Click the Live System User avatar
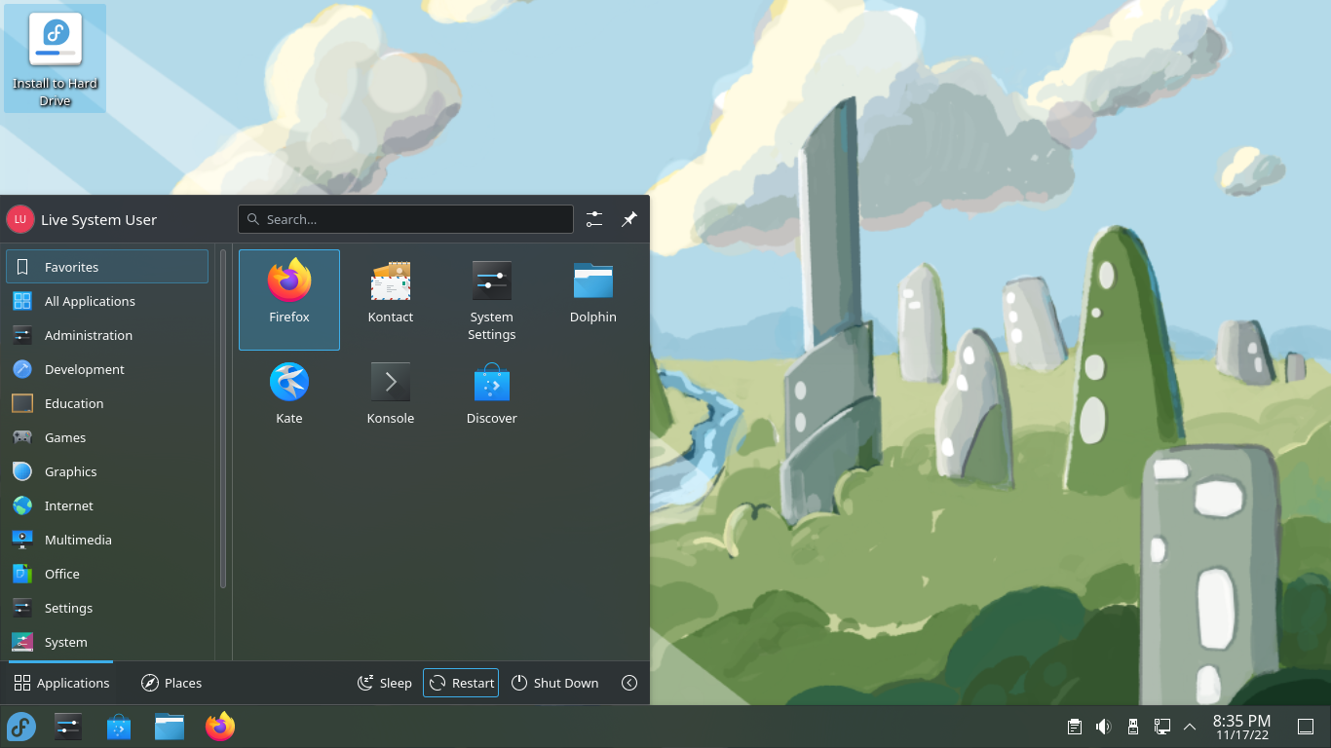The width and height of the screenshot is (1331, 748). 19,219
